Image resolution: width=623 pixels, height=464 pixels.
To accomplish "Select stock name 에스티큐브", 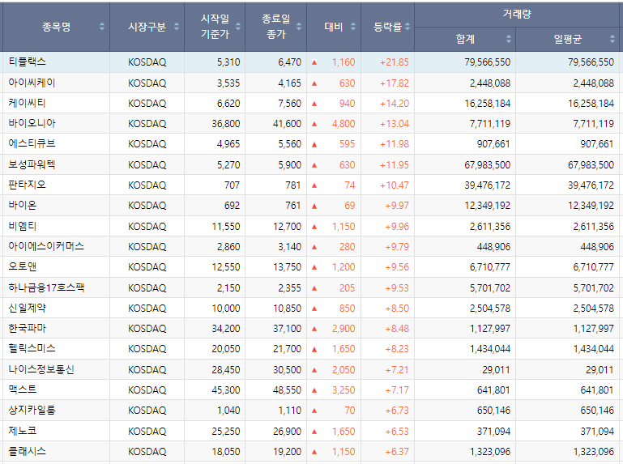I will [x=32, y=144].
